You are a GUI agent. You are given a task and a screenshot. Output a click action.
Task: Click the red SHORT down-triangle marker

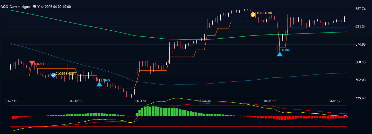tap(32, 63)
